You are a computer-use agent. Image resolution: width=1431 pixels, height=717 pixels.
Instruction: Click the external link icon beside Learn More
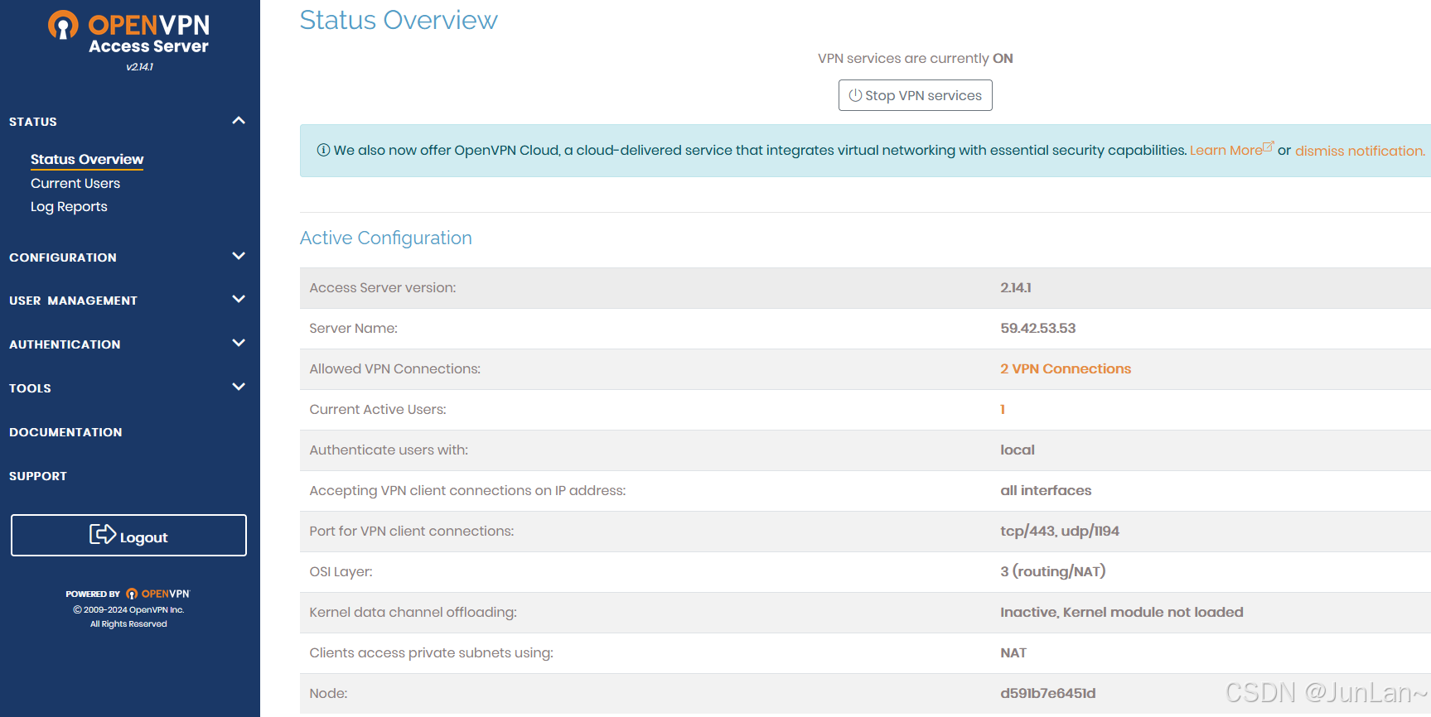click(x=1268, y=147)
